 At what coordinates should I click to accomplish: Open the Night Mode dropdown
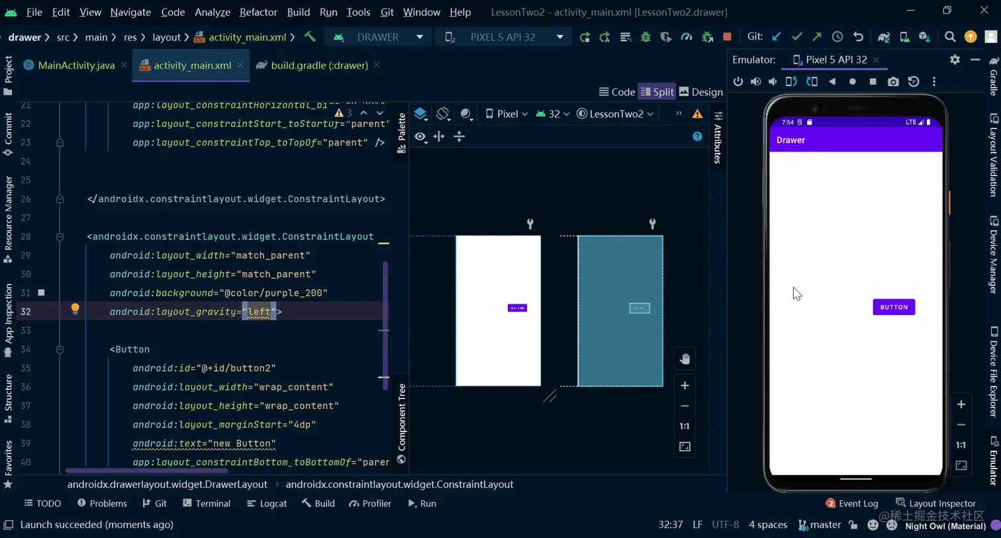click(x=467, y=114)
